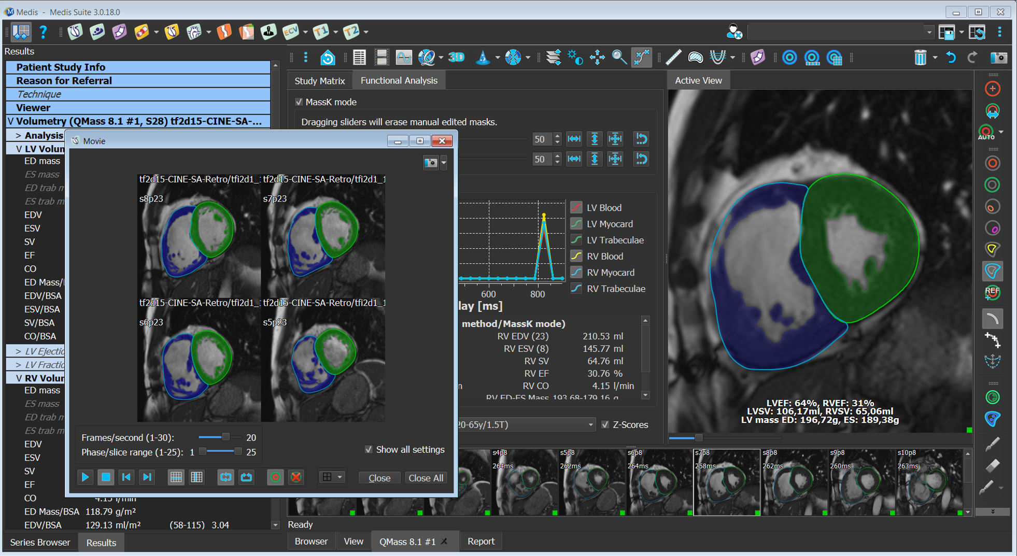Click the T1 analysis icon
The width and height of the screenshot is (1017, 556).
pyautogui.click(x=321, y=32)
